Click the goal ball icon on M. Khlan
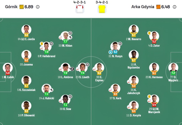Viewport: 182px width, 125px height. point(70,33)
